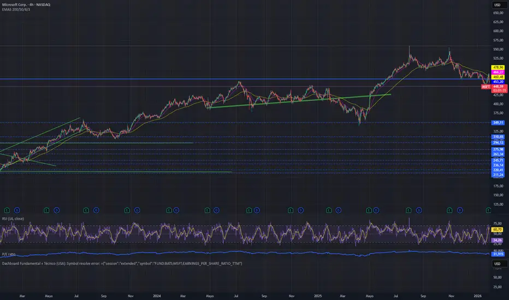
Task: Select the dividend D marker before Sep 2024
Action: click(x=257, y=210)
